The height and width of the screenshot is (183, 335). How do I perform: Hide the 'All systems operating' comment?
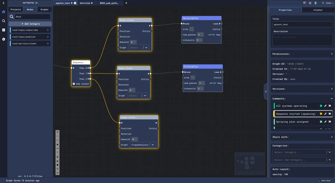point(330,106)
